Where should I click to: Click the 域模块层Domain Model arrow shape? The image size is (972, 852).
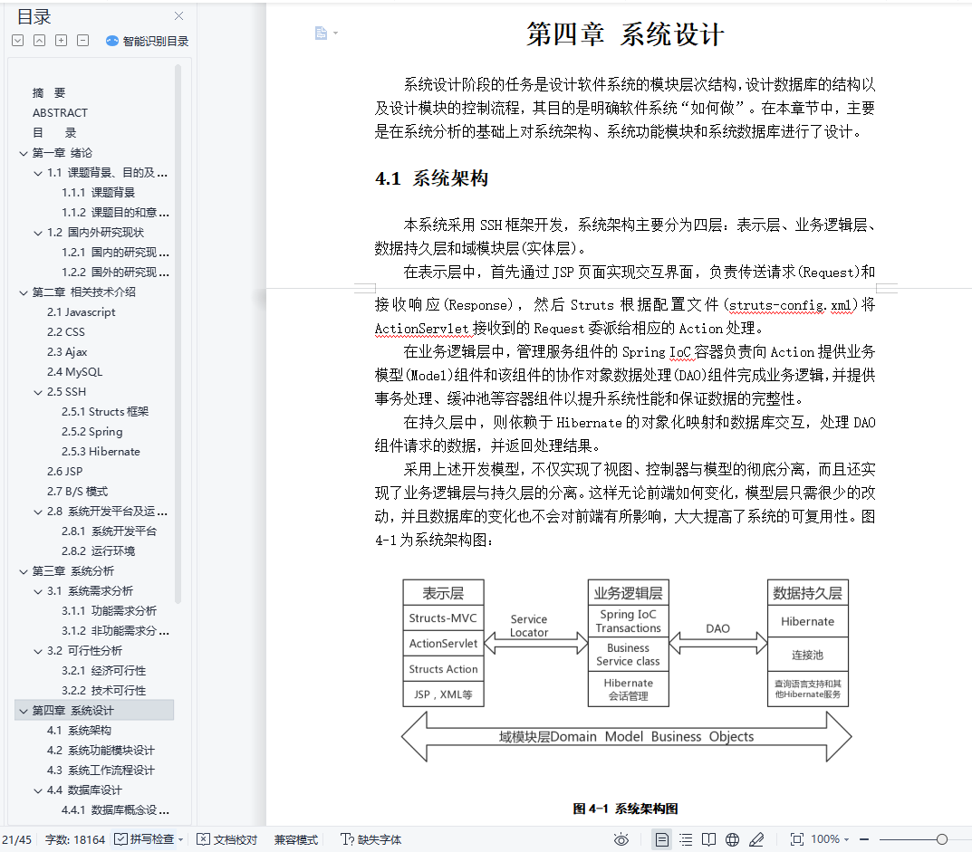[626, 737]
